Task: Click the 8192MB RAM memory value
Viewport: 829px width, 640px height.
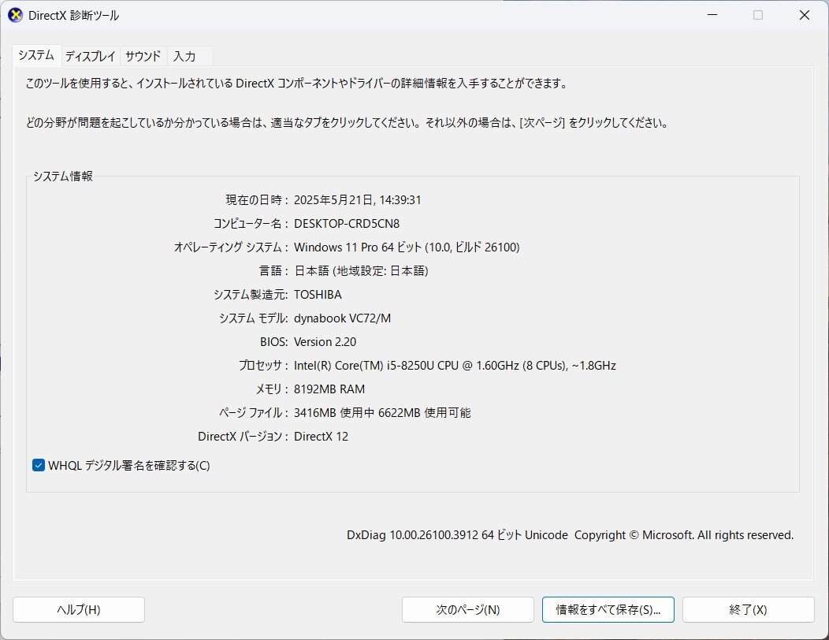Action: click(x=330, y=389)
